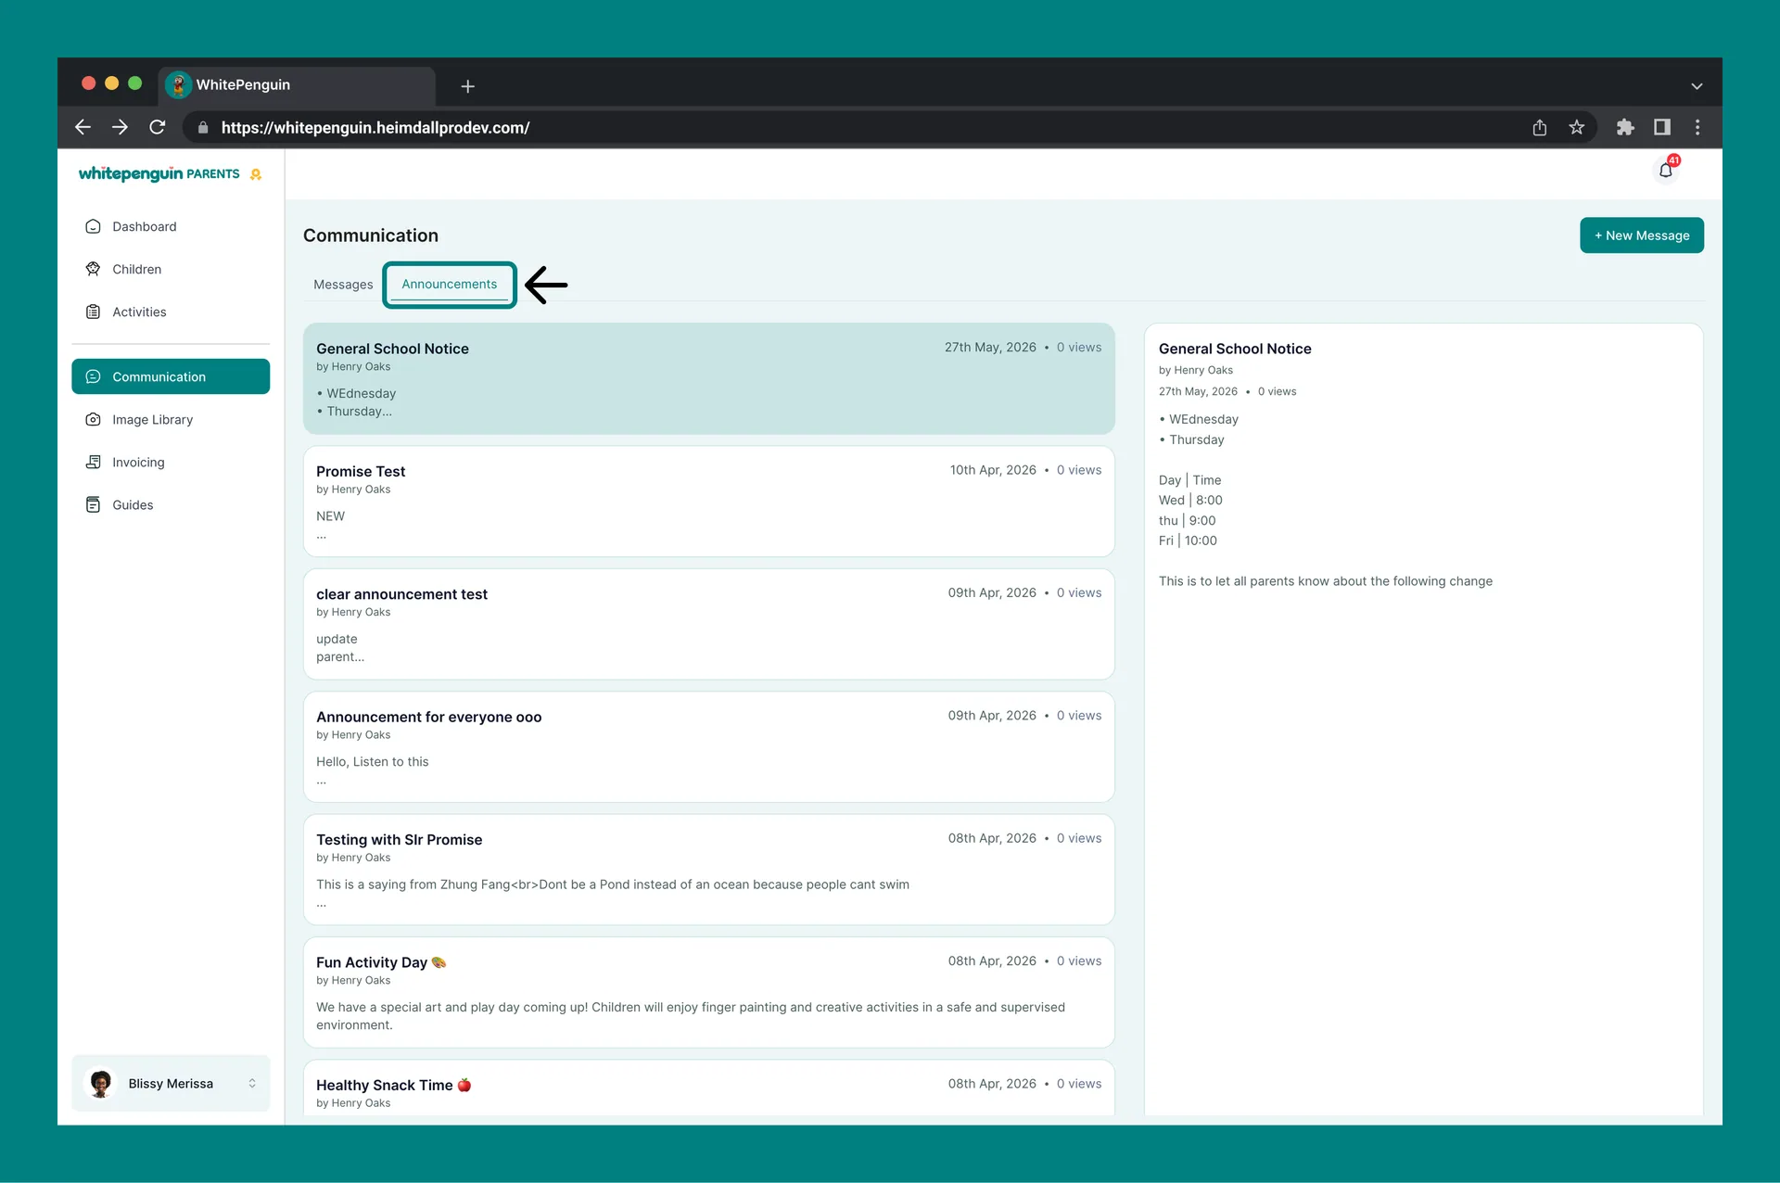Screen dimensions: 1780x1183
Task: Click the Zhung Fang saying preview text
Action: coord(612,884)
